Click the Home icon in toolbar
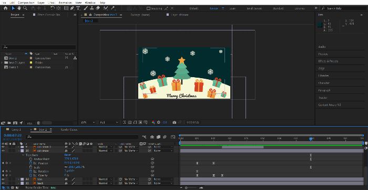 click(x=5, y=8)
